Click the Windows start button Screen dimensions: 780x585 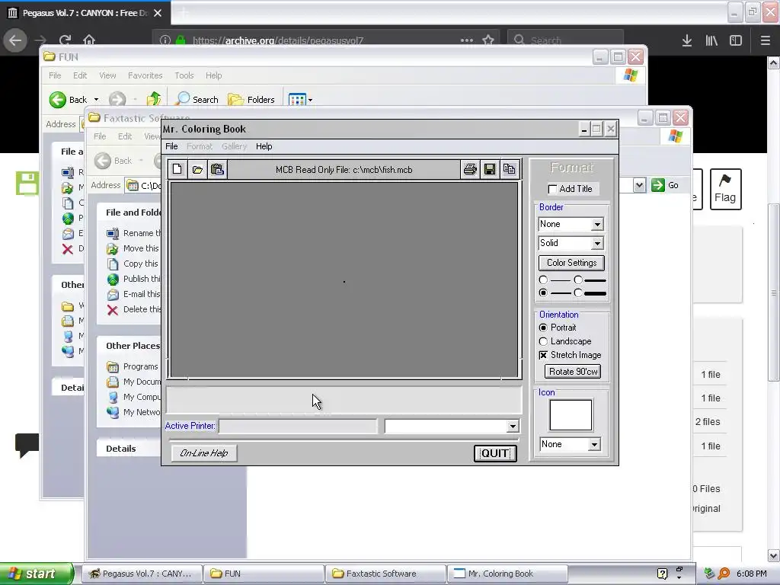[x=36, y=574]
